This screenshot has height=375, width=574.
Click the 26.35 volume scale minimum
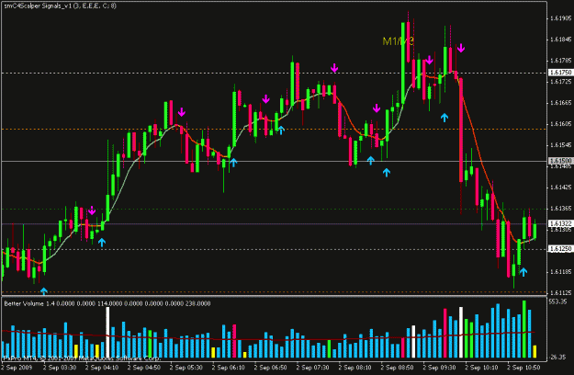558,357
